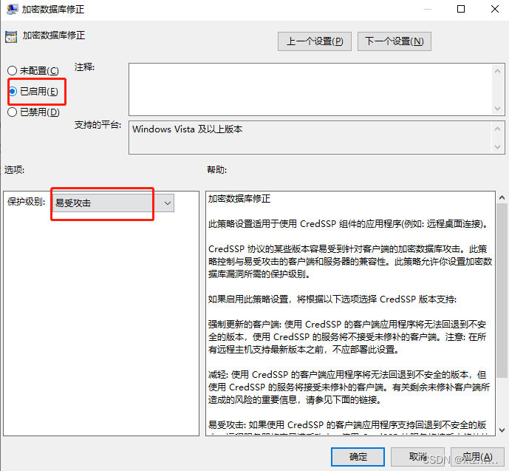Click the 注释: label
This screenshot has height=471, width=509.
click(x=84, y=67)
